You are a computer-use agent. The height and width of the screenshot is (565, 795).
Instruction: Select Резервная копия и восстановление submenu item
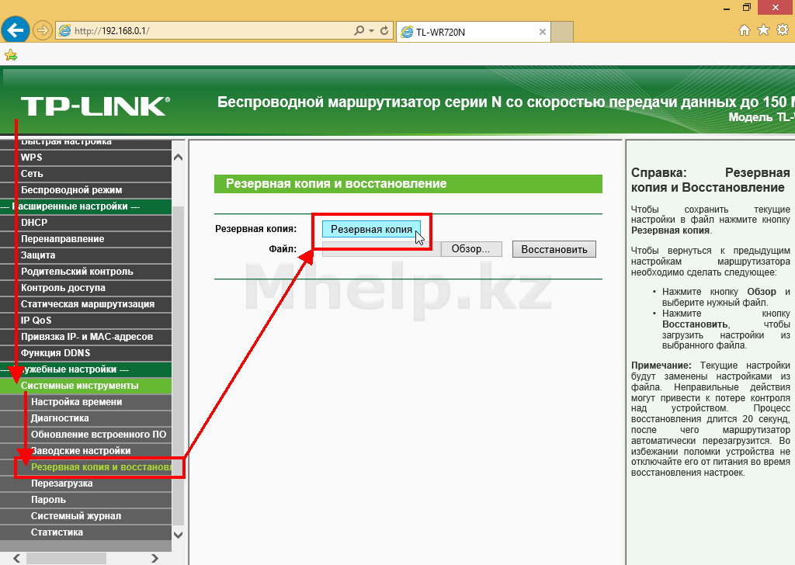pos(85,467)
